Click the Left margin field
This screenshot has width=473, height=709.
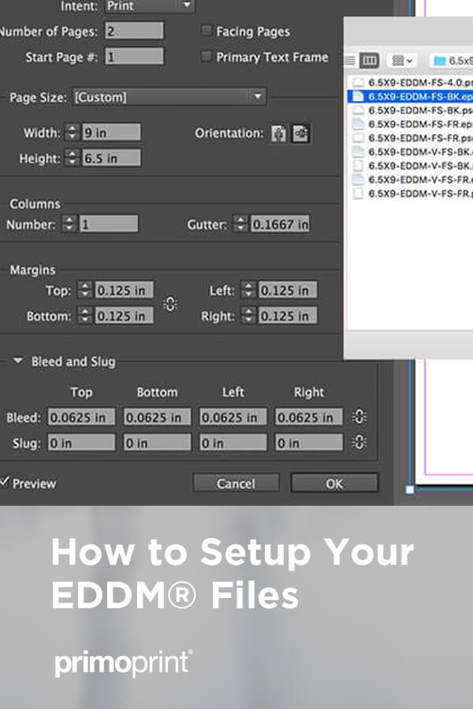[x=288, y=290]
